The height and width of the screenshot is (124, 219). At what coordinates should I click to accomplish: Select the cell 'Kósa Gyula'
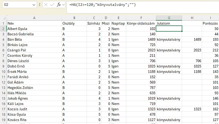click(x=34, y=114)
